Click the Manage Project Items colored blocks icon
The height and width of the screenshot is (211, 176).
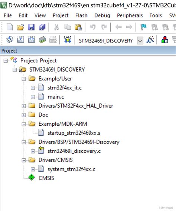(x=165, y=40)
